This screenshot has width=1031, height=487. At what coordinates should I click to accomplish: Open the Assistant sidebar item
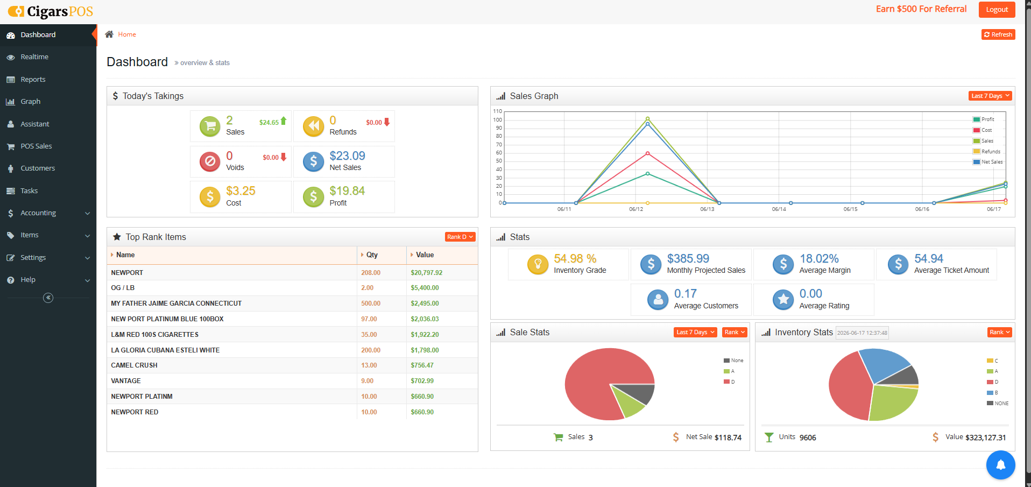click(x=48, y=124)
